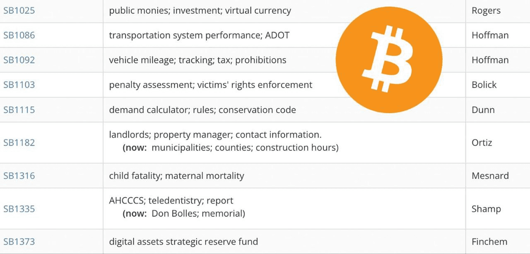Open the SB1086 bill link
Viewport: 530px width, 254px height.
point(19,35)
